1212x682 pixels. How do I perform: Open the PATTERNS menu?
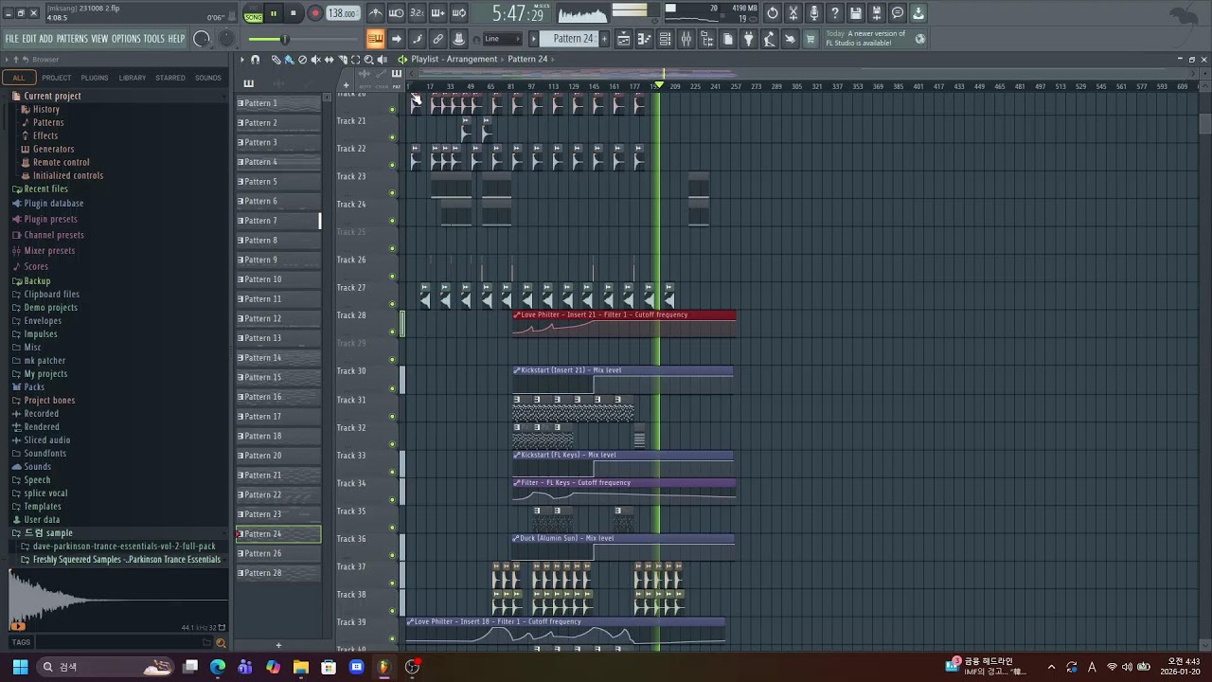(x=72, y=39)
